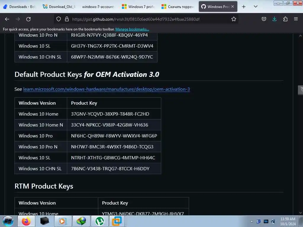Select the Windows 10 SL key NTRHT

click(x=113, y=158)
